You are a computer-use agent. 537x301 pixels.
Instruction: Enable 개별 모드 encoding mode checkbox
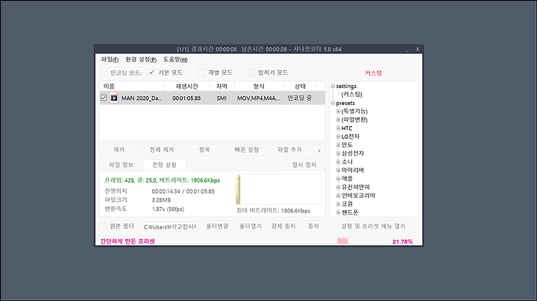click(x=201, y=72)
